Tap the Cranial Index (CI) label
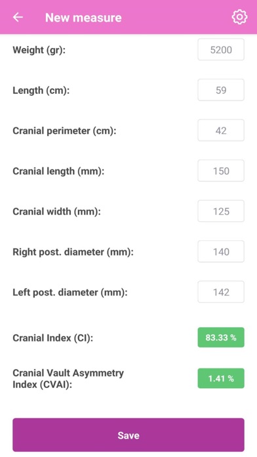257x457 pixels. pos(52,338)
